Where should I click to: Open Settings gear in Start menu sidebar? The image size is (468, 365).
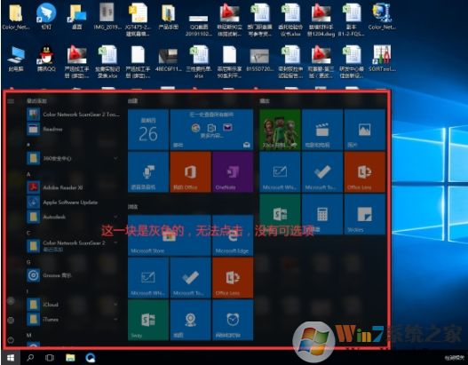click(x=11, y=321)
